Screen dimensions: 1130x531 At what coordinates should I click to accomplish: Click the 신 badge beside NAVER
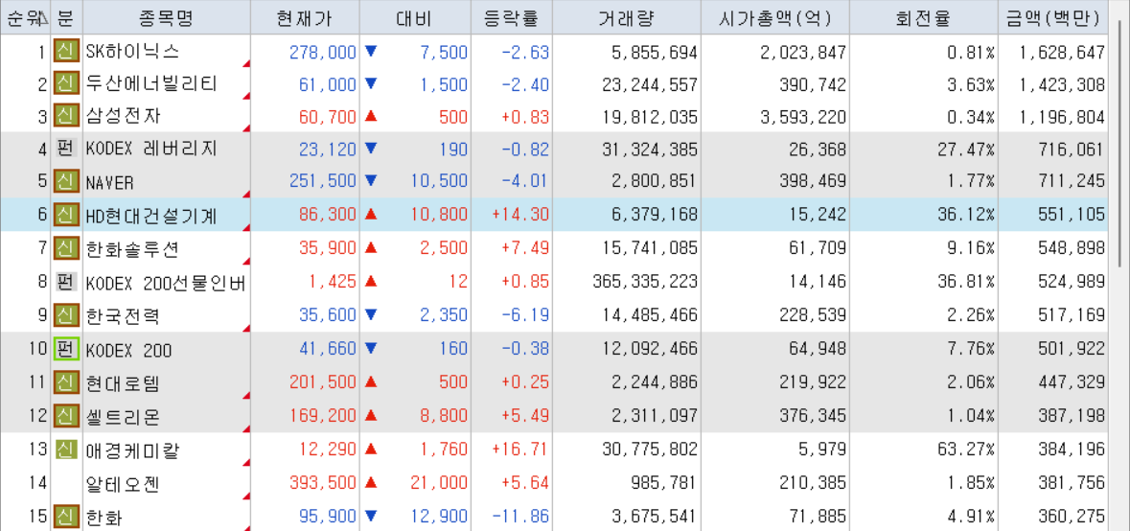(65, 181)
